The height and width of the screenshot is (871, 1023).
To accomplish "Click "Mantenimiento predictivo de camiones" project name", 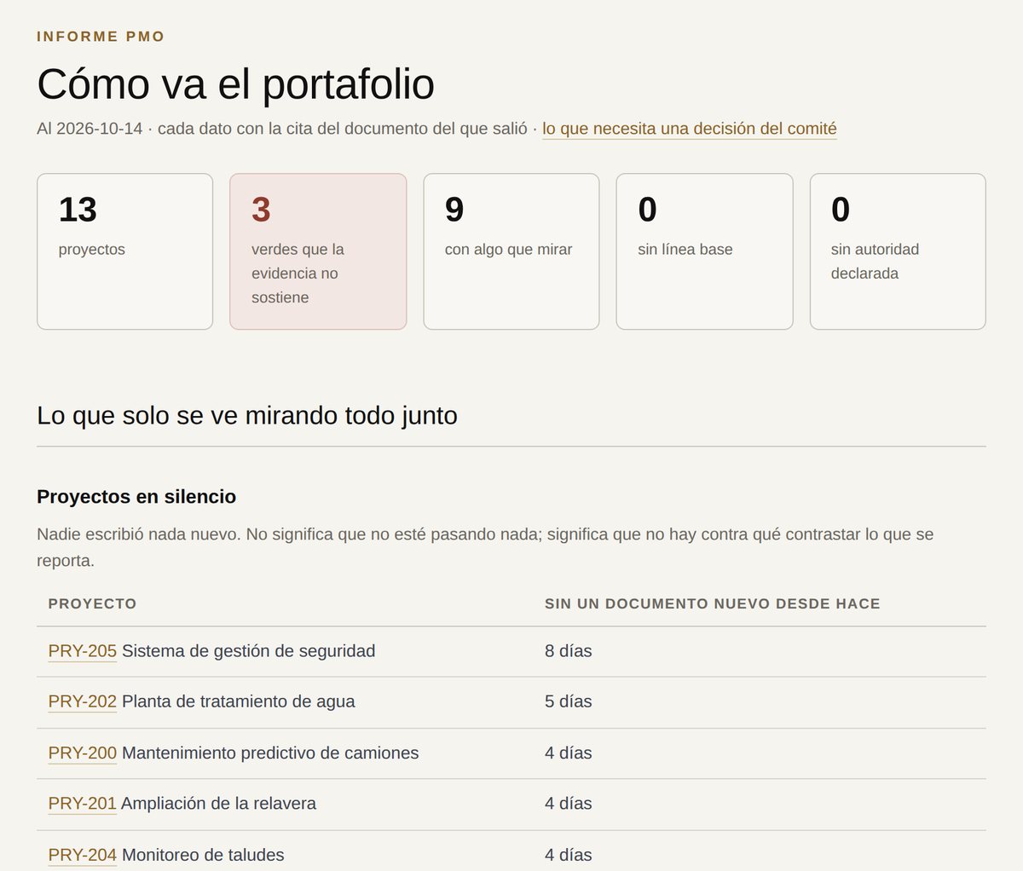I will point(270,753).
